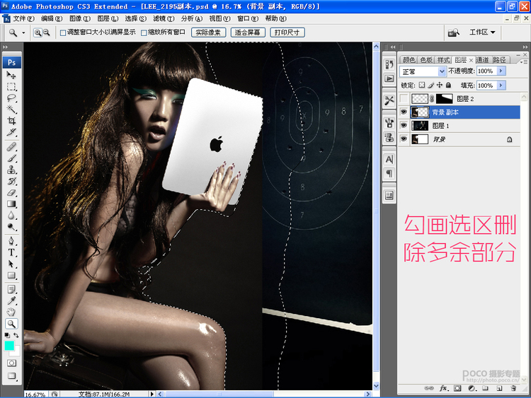Click the zoom in option icon
This screenshot has width=531, height=398.
pos(38,33)
